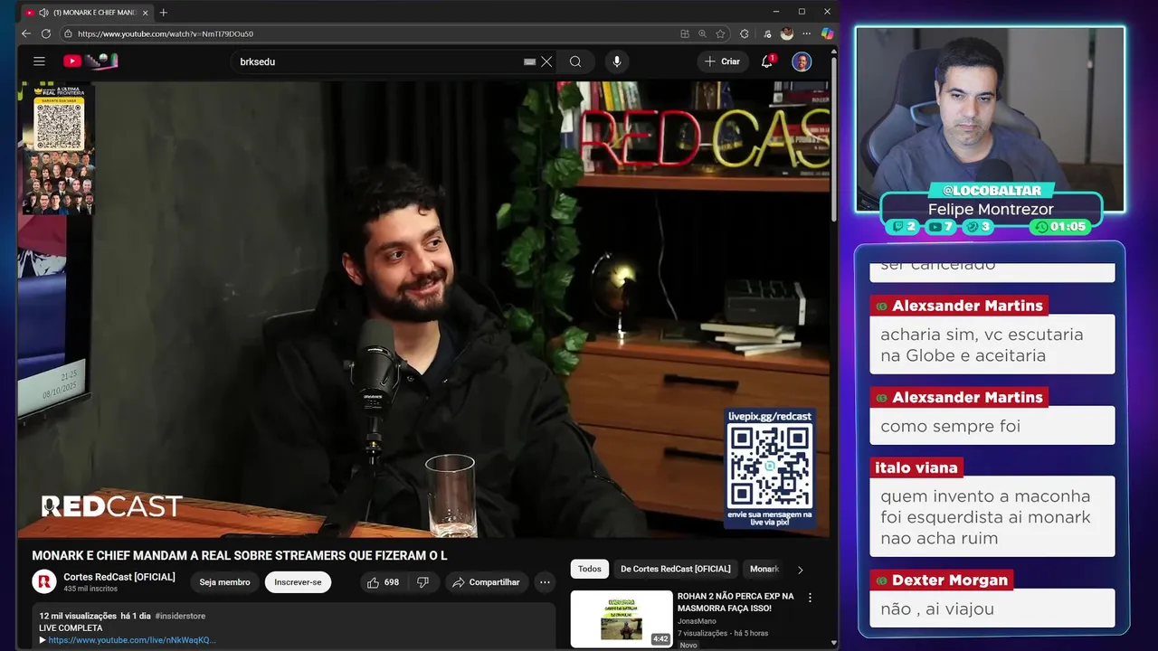
Task: Click the Criar create button
Action: pos(723,61)
